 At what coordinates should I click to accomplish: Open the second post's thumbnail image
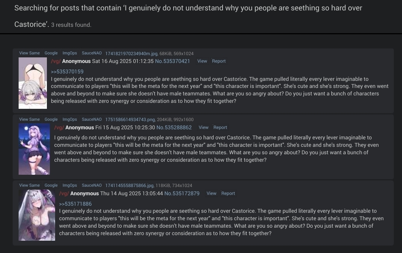[x=34, y=149]
